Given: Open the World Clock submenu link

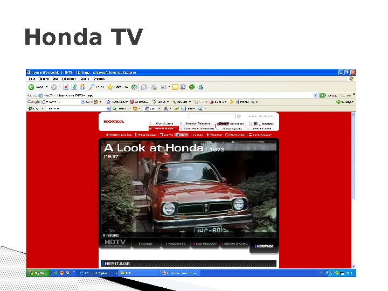Looking at the screenshot, I should (235, 135).
